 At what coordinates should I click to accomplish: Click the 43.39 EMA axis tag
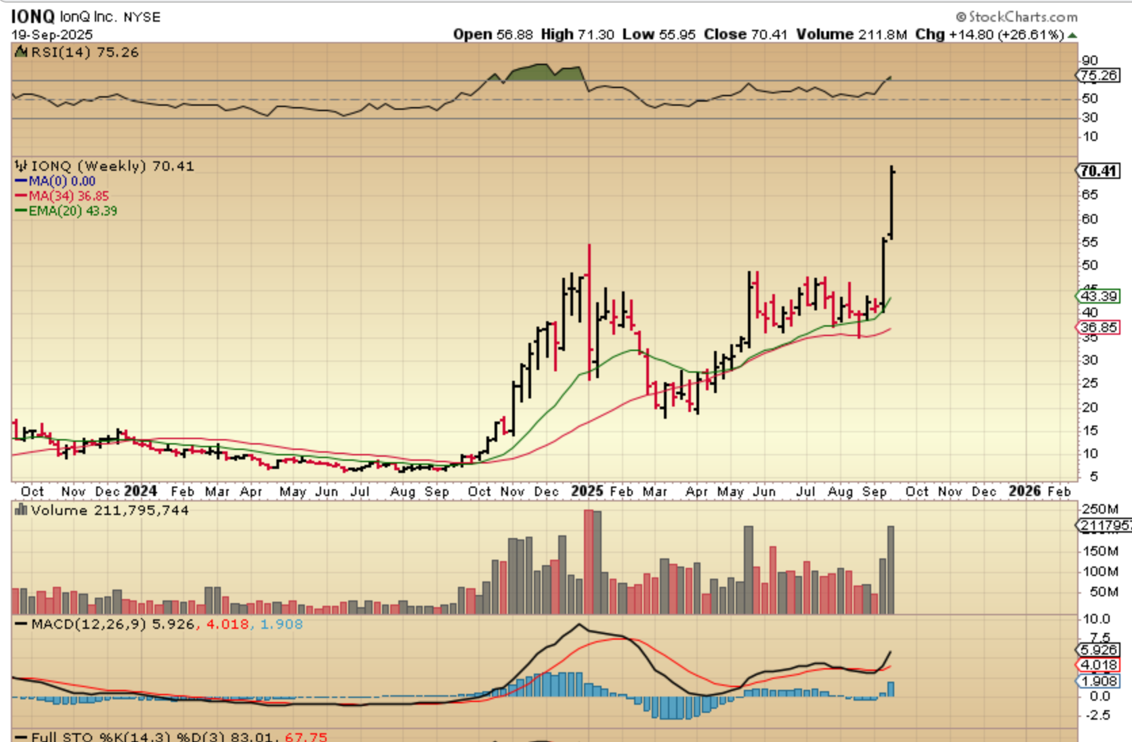coord(1098,296)
